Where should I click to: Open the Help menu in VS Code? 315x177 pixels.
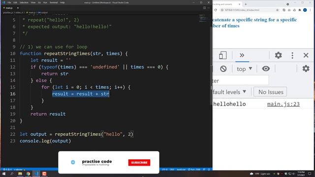click(x=63, y=2)
